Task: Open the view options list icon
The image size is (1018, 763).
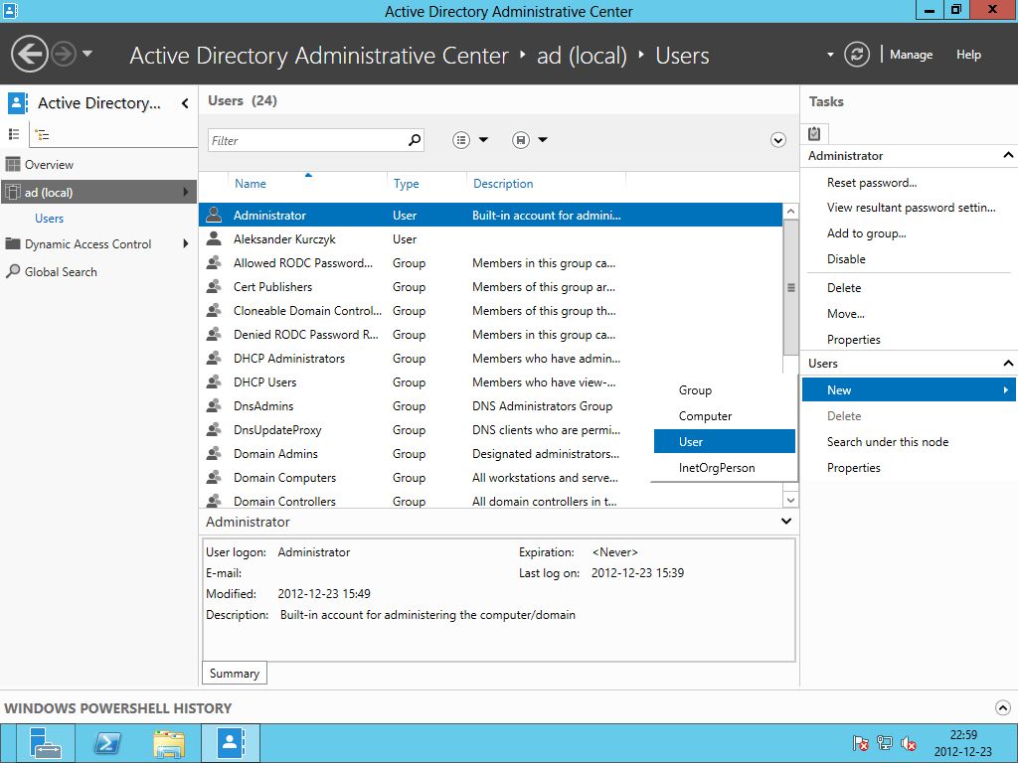Action: pyautogui.click(x=461, y=140)
